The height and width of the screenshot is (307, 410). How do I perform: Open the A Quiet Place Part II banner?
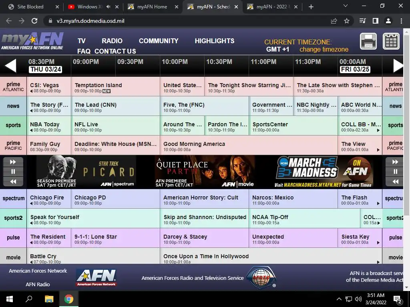[205, 171]
